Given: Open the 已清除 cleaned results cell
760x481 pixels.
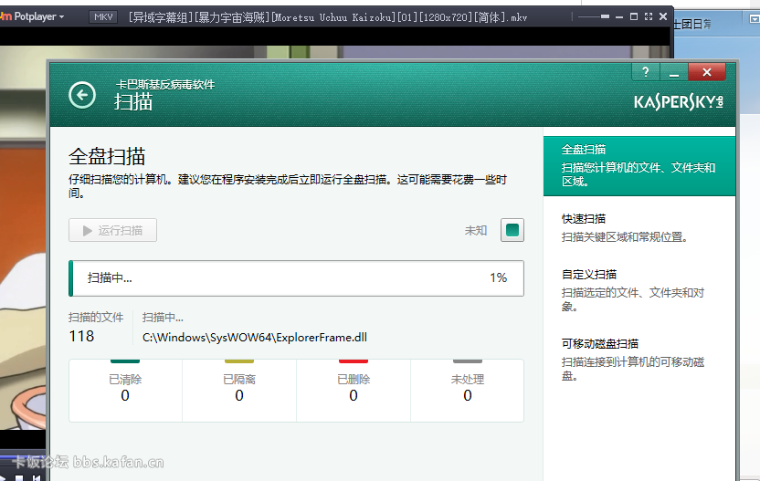Looking at the screenshot, I should (x=125, y=391).
